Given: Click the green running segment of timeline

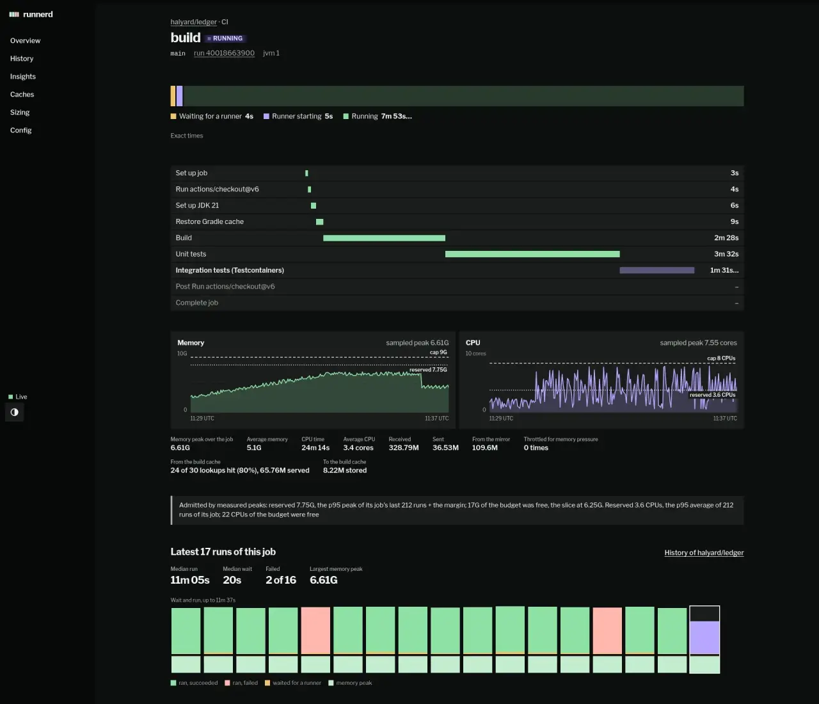Looking at the screenshot, I should pos(463,96).
